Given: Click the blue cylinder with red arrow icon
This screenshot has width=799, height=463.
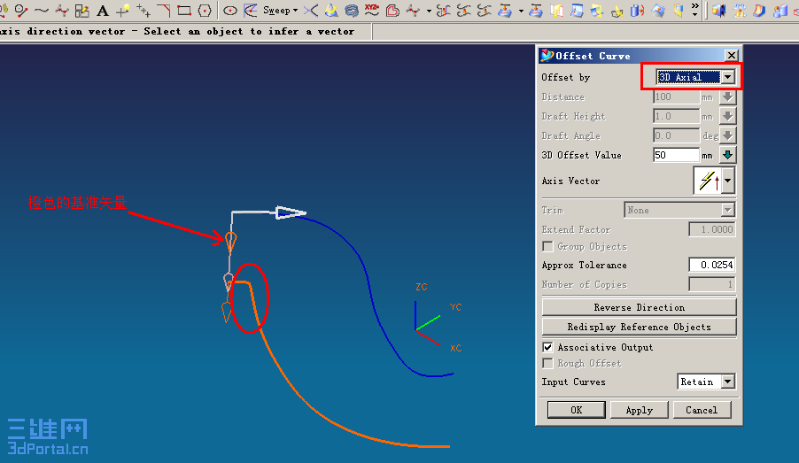Looking at the screenshot, I should 638,11.
